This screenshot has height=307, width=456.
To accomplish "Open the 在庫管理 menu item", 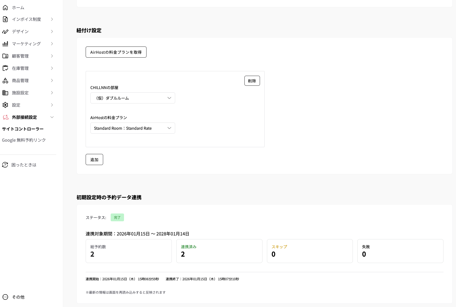I will tap(20, 68).
